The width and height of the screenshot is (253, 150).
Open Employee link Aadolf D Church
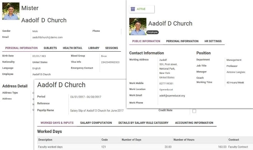(x=41, y=74)
